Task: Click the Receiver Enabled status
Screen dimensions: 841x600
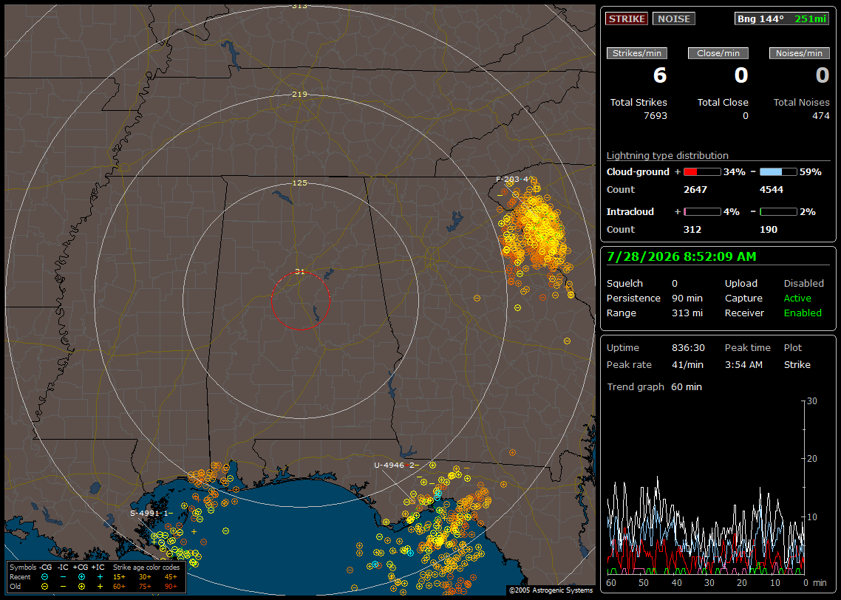Action: point(773,313)
